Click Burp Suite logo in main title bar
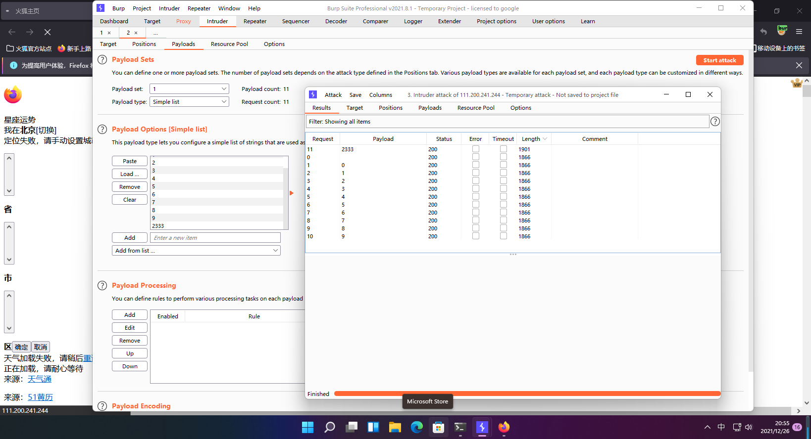 pyautogui.click(x=101, y=8)
